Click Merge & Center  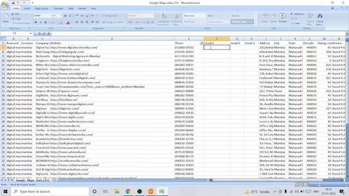tap(113, 22)
